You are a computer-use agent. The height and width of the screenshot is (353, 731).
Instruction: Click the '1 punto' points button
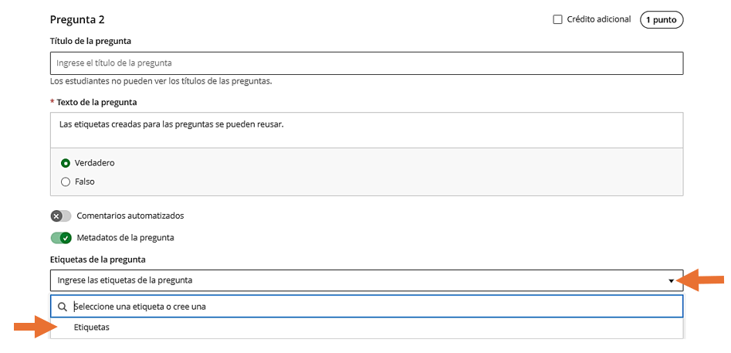tap(662, 20)
